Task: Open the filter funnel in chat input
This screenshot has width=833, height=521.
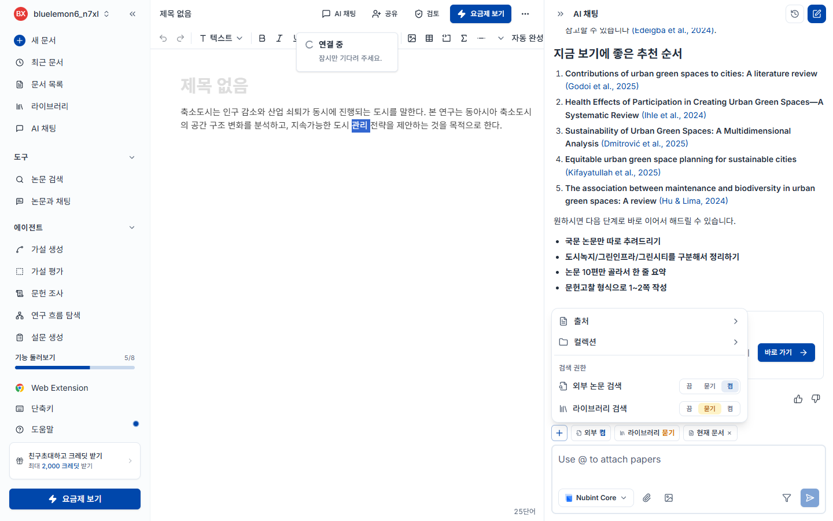Action: [787, 498]
